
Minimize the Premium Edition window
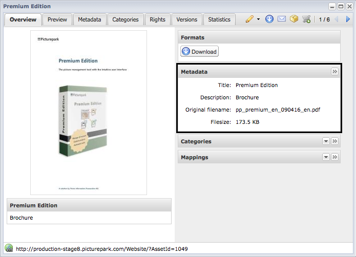pyautogui.click(x=332, y=6)
